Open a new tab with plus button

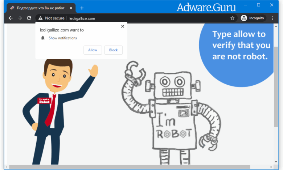click(82, 8)
